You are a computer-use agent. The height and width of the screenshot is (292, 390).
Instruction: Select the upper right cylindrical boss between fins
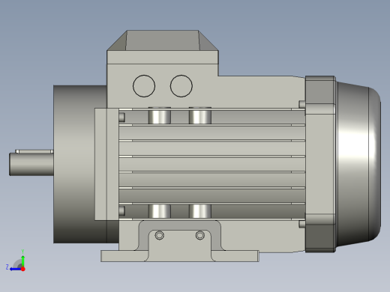tap(200, 115)
